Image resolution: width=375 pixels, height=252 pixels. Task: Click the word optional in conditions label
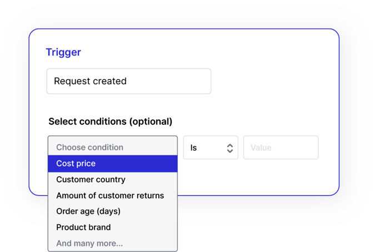tap(151, 121)
